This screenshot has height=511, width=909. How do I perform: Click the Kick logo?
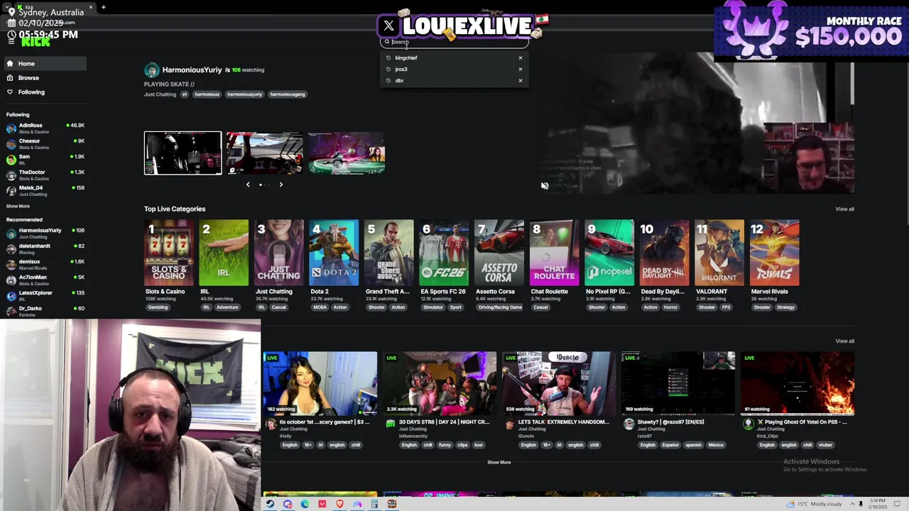36,42
